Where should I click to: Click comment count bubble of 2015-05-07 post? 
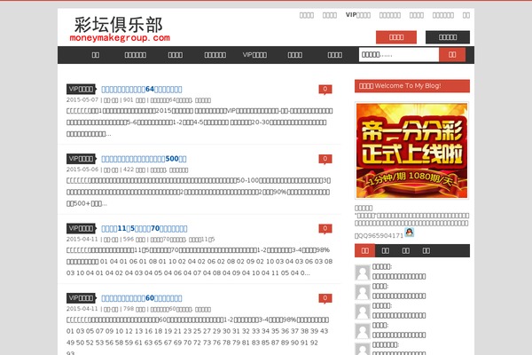(325, 90)
